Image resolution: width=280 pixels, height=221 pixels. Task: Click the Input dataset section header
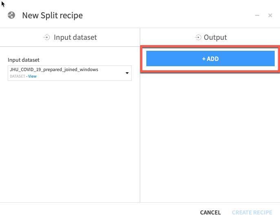point(75,37)
